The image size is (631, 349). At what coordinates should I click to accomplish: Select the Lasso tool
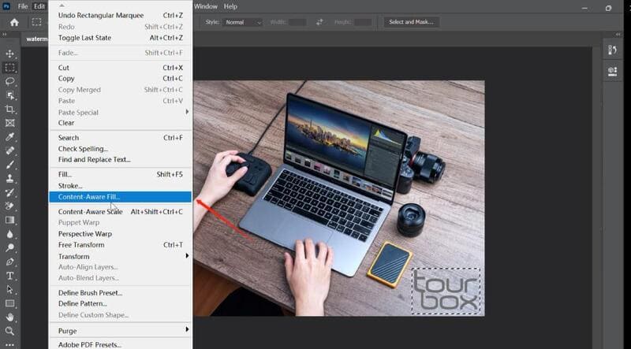(x=9, y=82)
